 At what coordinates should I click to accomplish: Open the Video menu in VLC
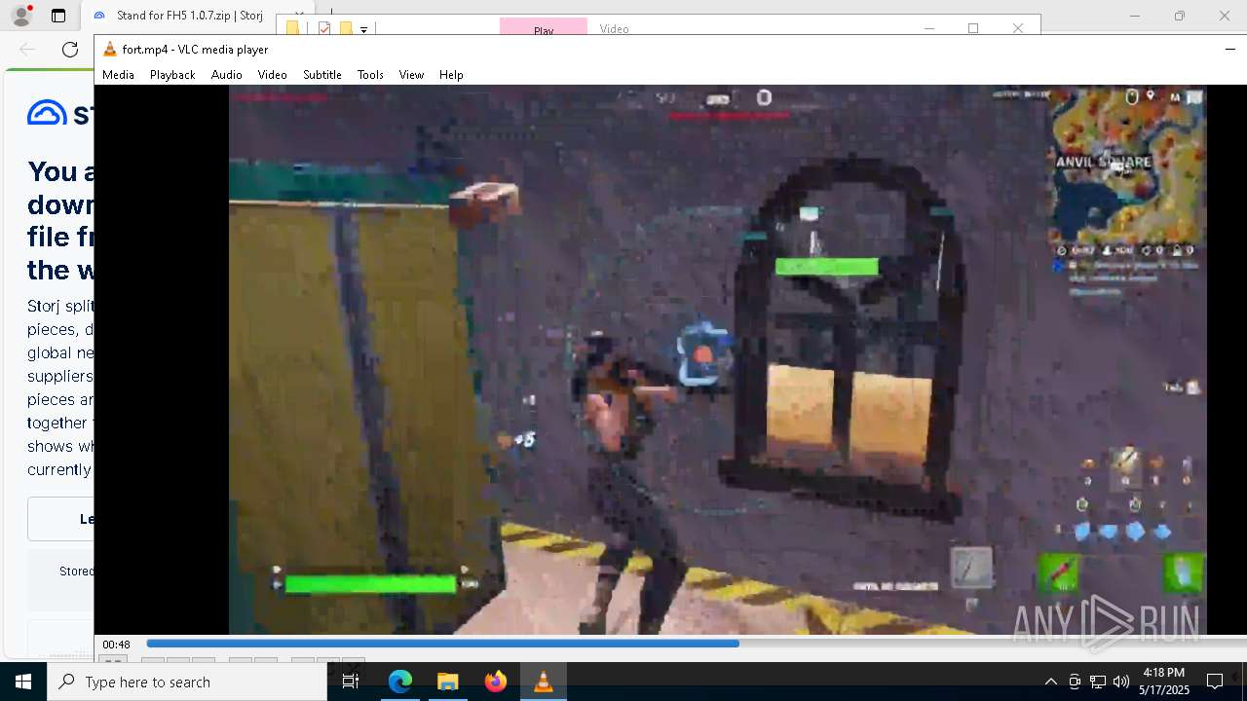click(x=272, y=74)
